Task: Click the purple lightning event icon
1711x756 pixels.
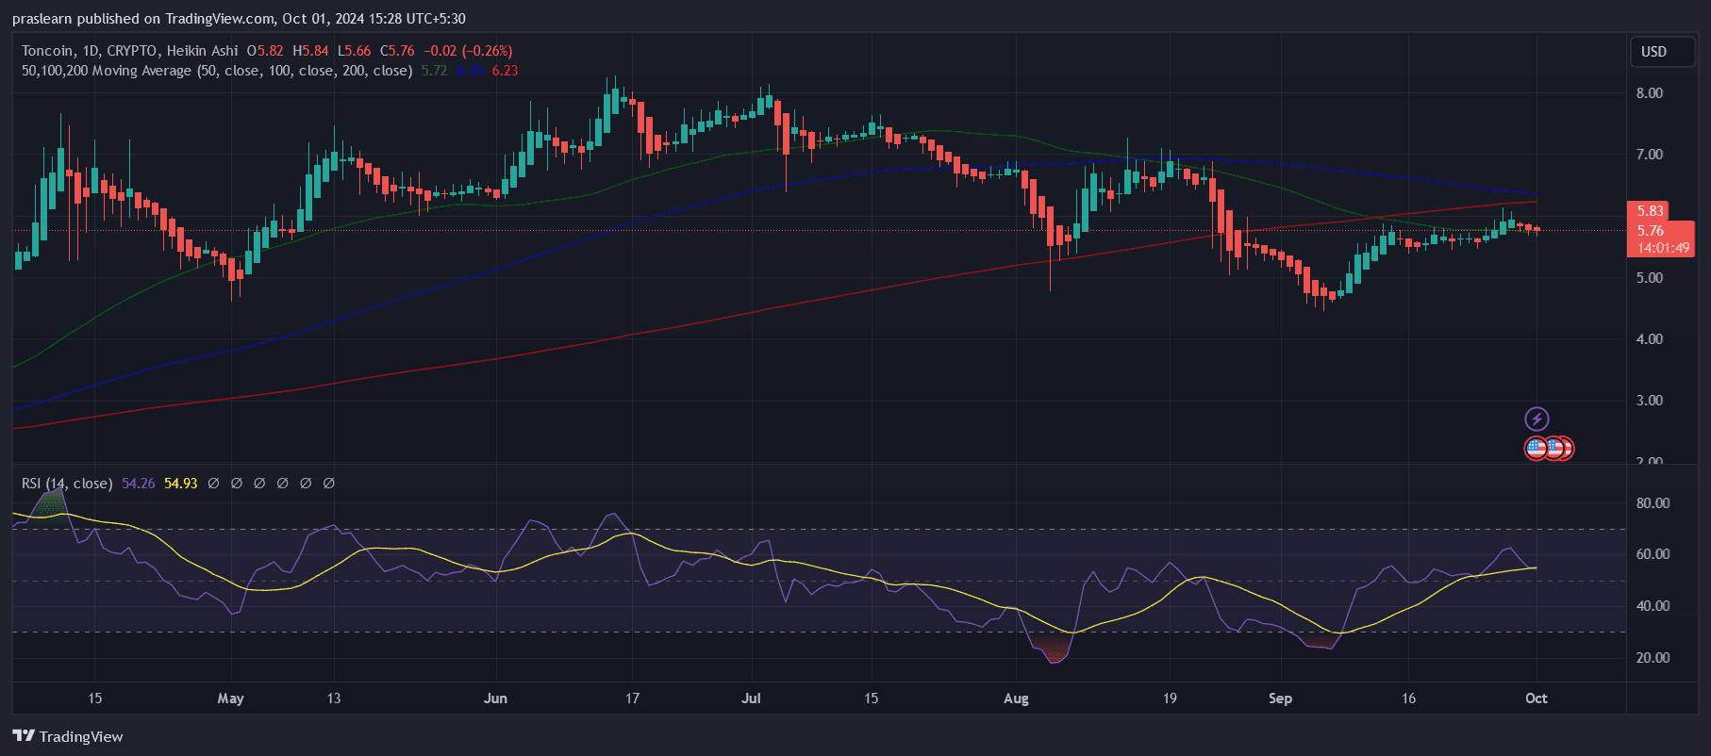Action: pos(1537,419)
